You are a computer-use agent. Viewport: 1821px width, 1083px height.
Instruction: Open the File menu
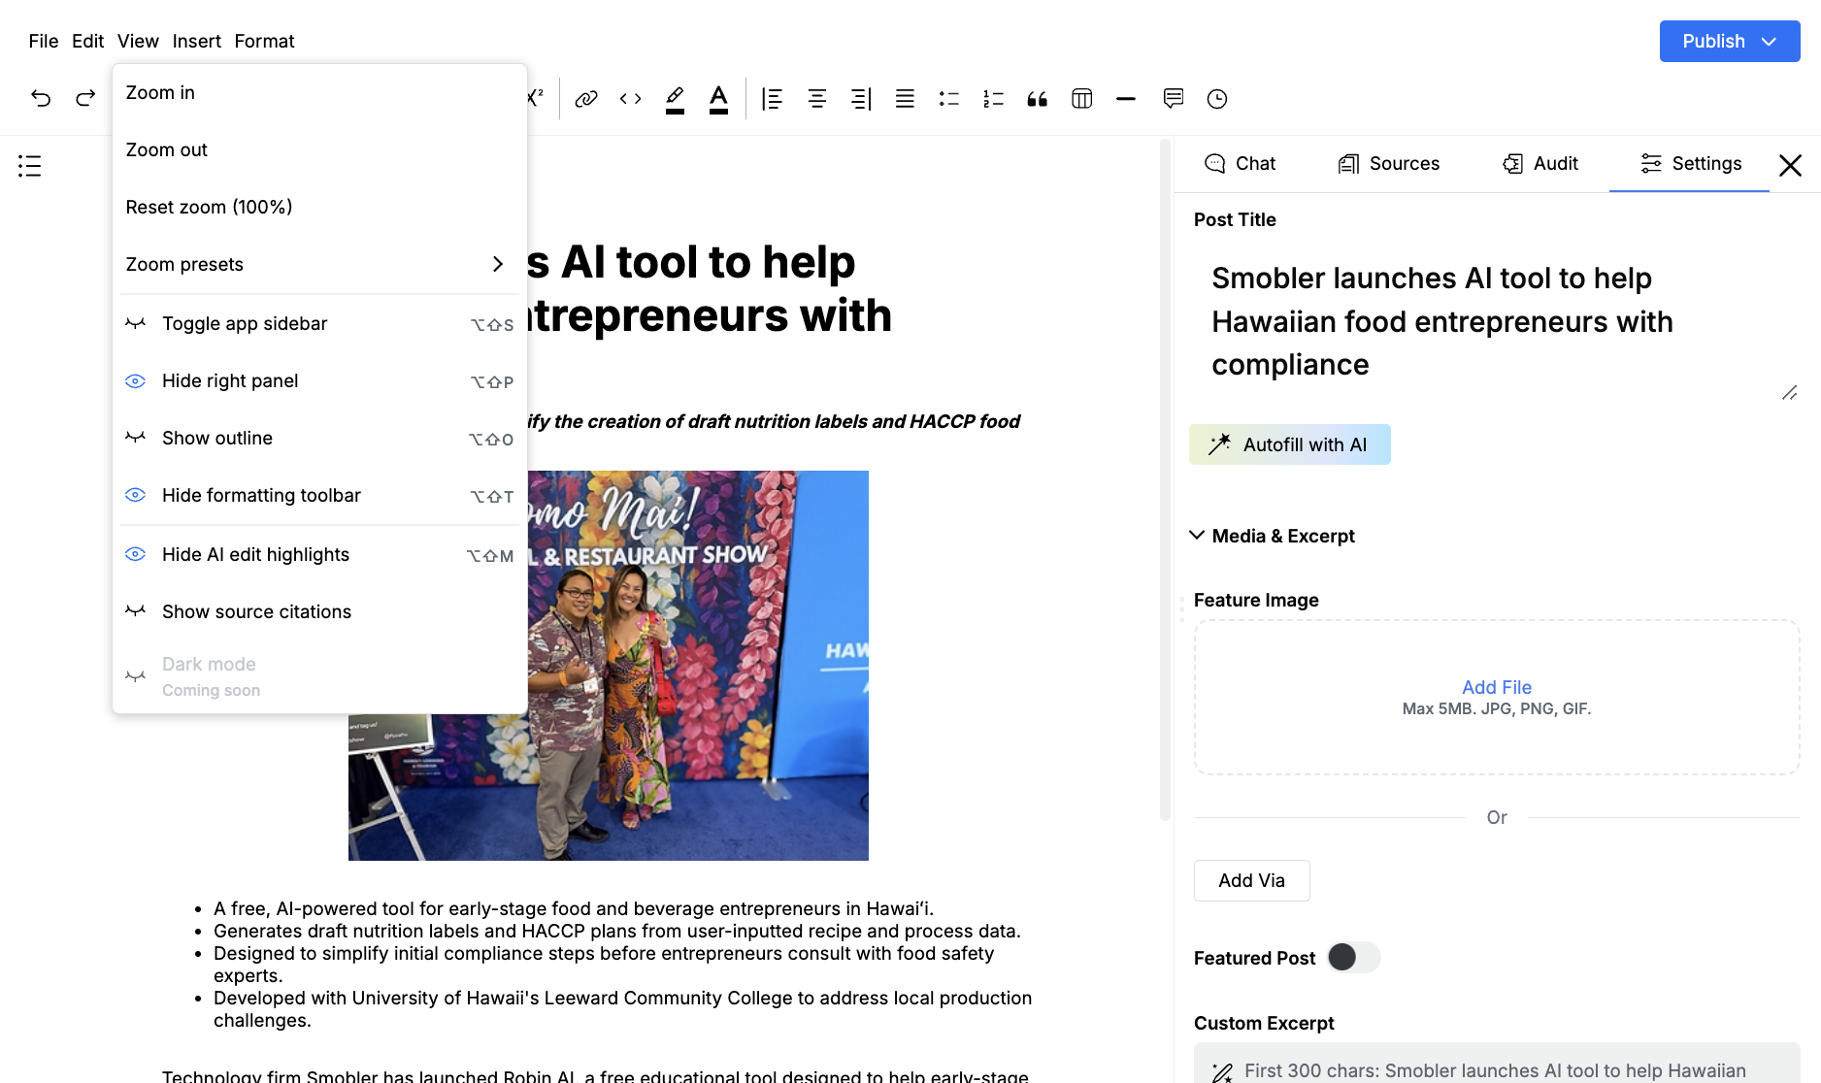44,42
